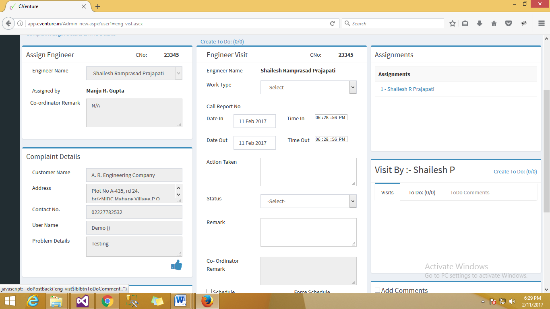Viewport: 550px width, 309px height.
Task: Open the Engineer Name dropdown
Action: [x=134, y=74]
